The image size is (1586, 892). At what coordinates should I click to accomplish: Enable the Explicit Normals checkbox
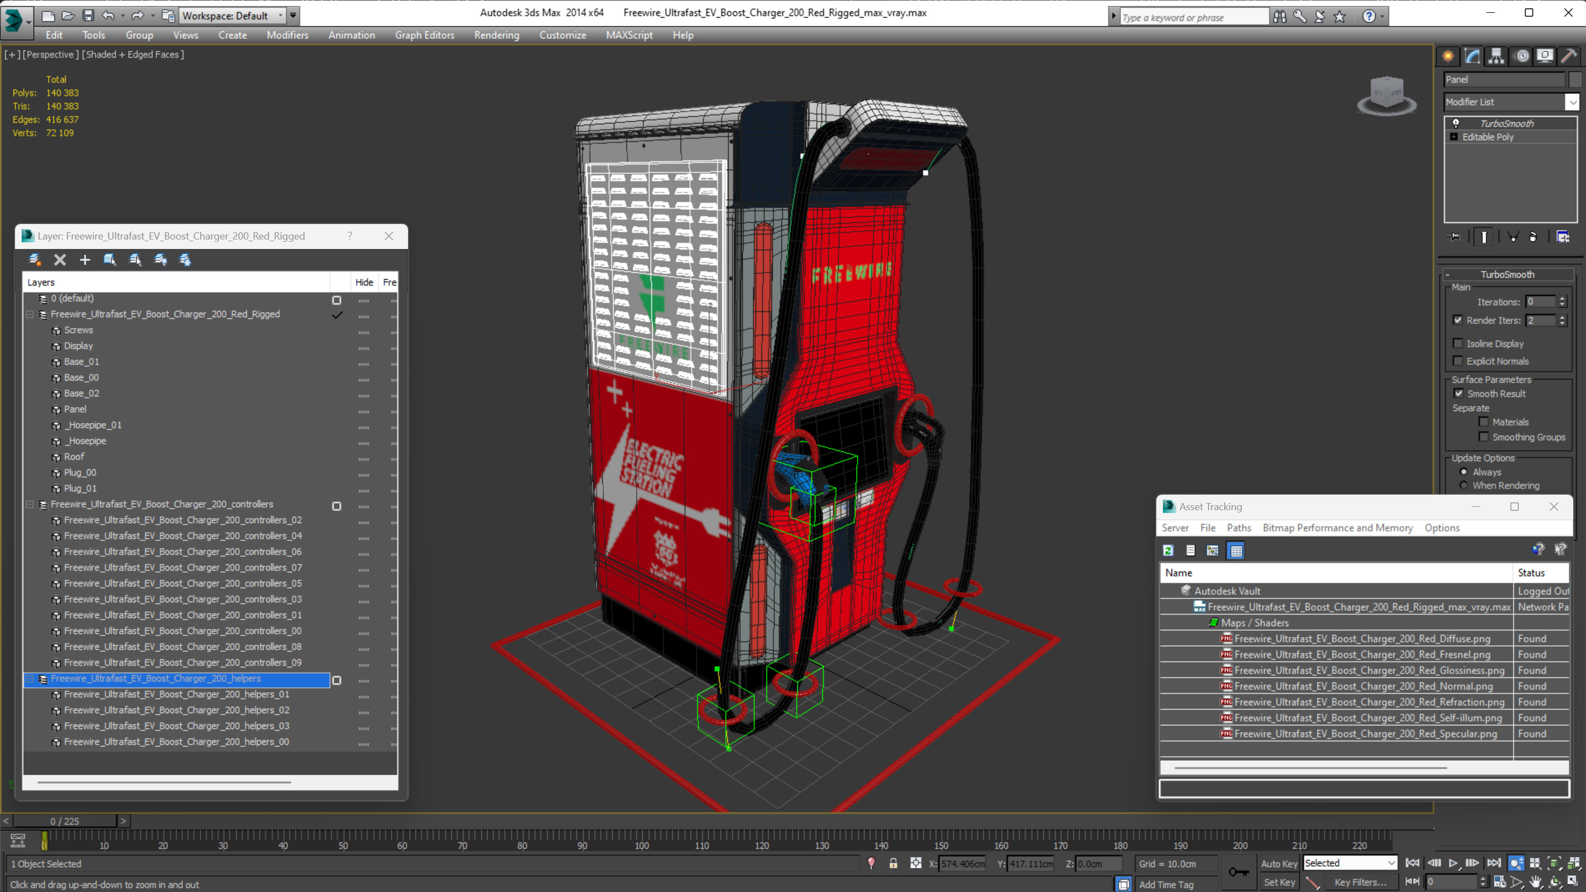click(x=1458, y=361)
